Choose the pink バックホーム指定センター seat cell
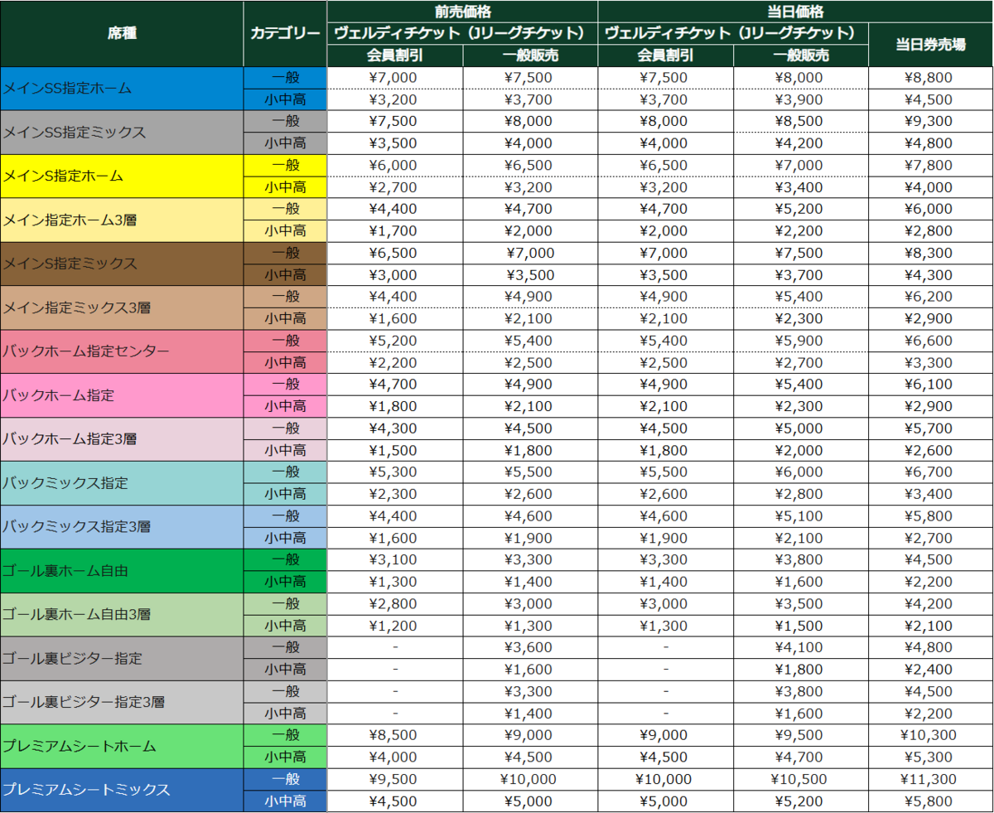994x813 pixels. pyautogui.click(x=122, y=351)
